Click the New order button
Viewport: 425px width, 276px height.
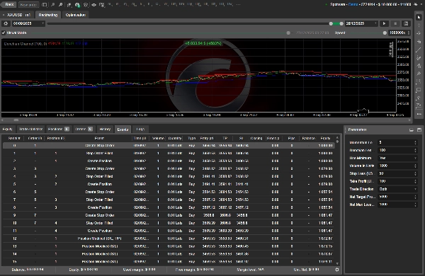[29, 5]
